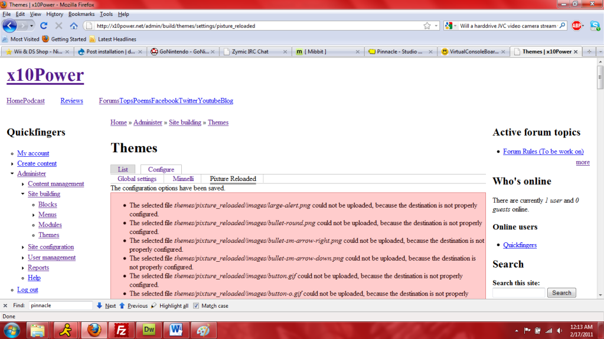The width and height of the screenshot is (604, 339).
Task: Open a new tab with plus button
Action: click(589, 51)
